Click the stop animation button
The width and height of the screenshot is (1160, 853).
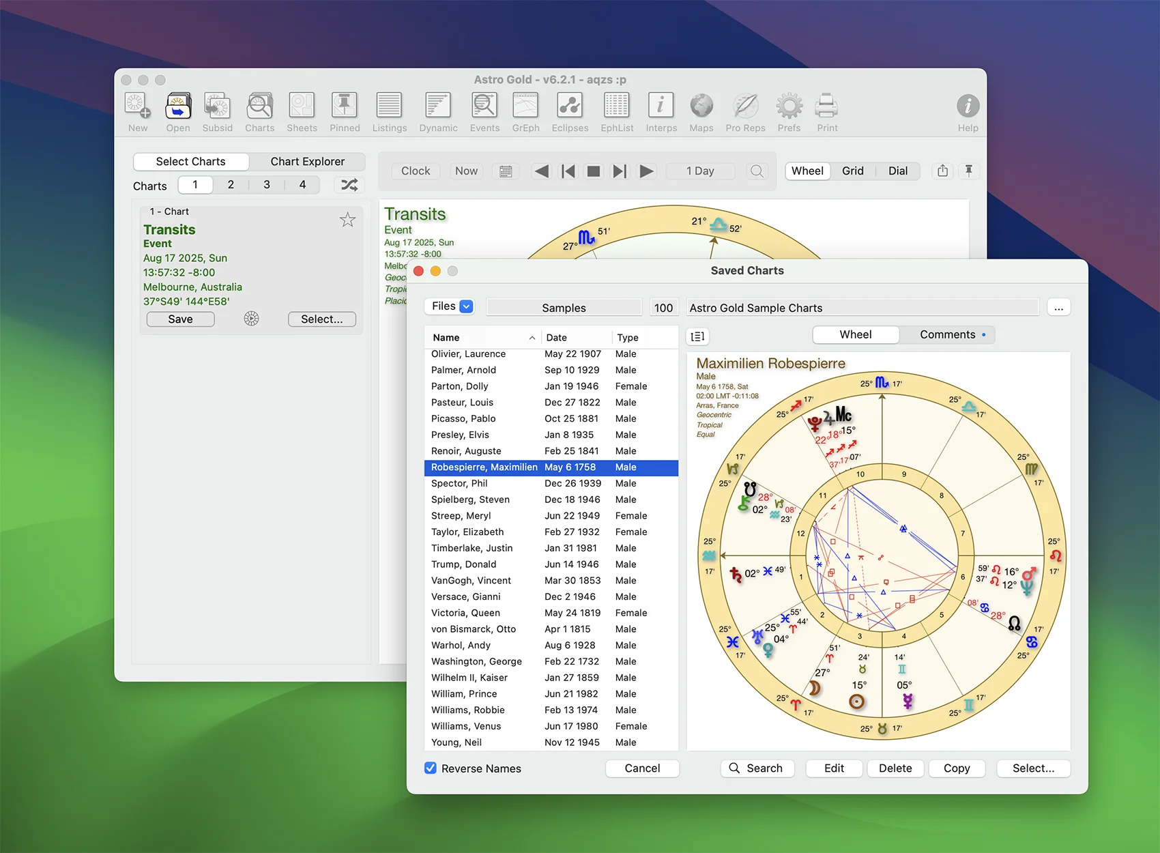point(594,171)
